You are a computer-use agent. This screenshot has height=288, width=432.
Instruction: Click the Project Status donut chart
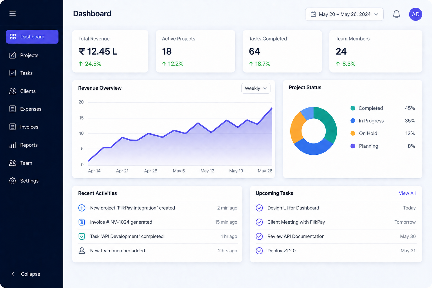(x=314, y=131)
